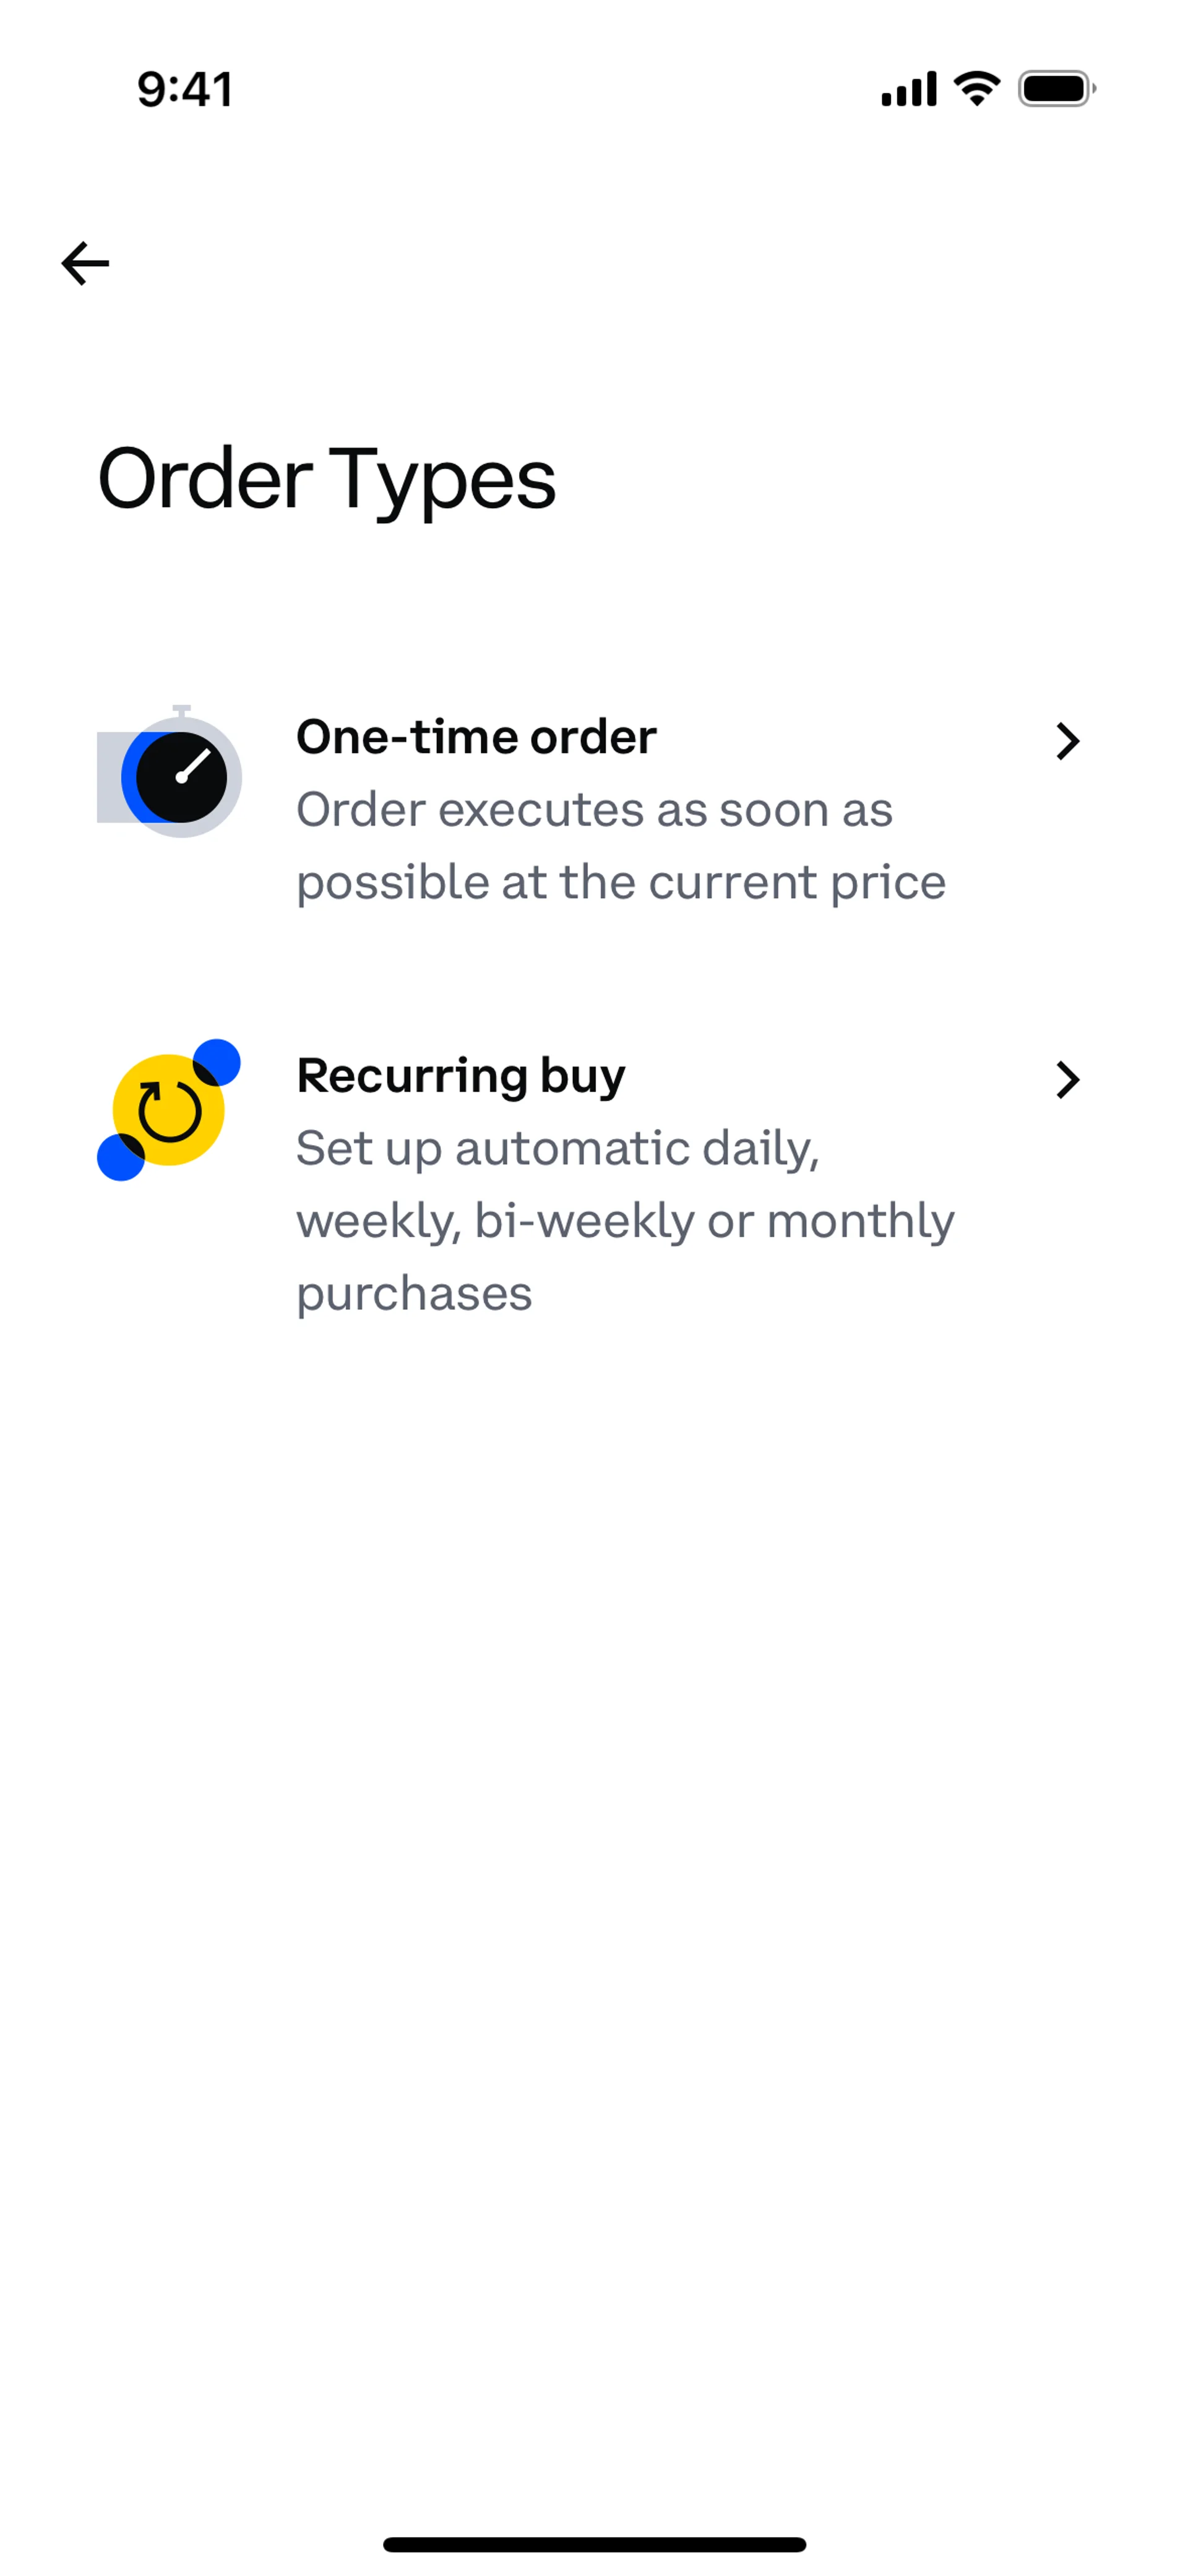Screen dimensions: 1188x2576
Task: Tap the Order Types heading
Action: click(x=326, y=479)
